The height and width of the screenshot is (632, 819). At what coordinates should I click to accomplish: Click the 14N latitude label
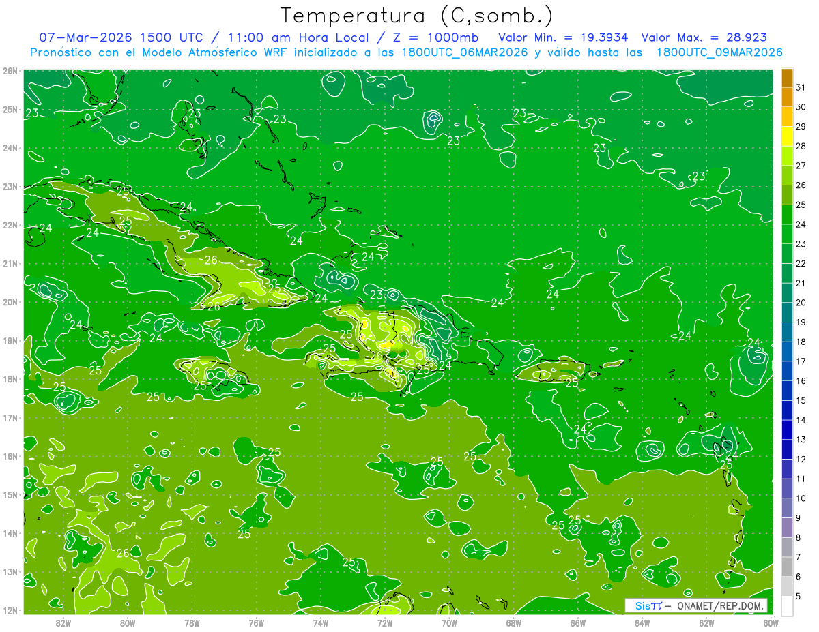tap(10, 533)
